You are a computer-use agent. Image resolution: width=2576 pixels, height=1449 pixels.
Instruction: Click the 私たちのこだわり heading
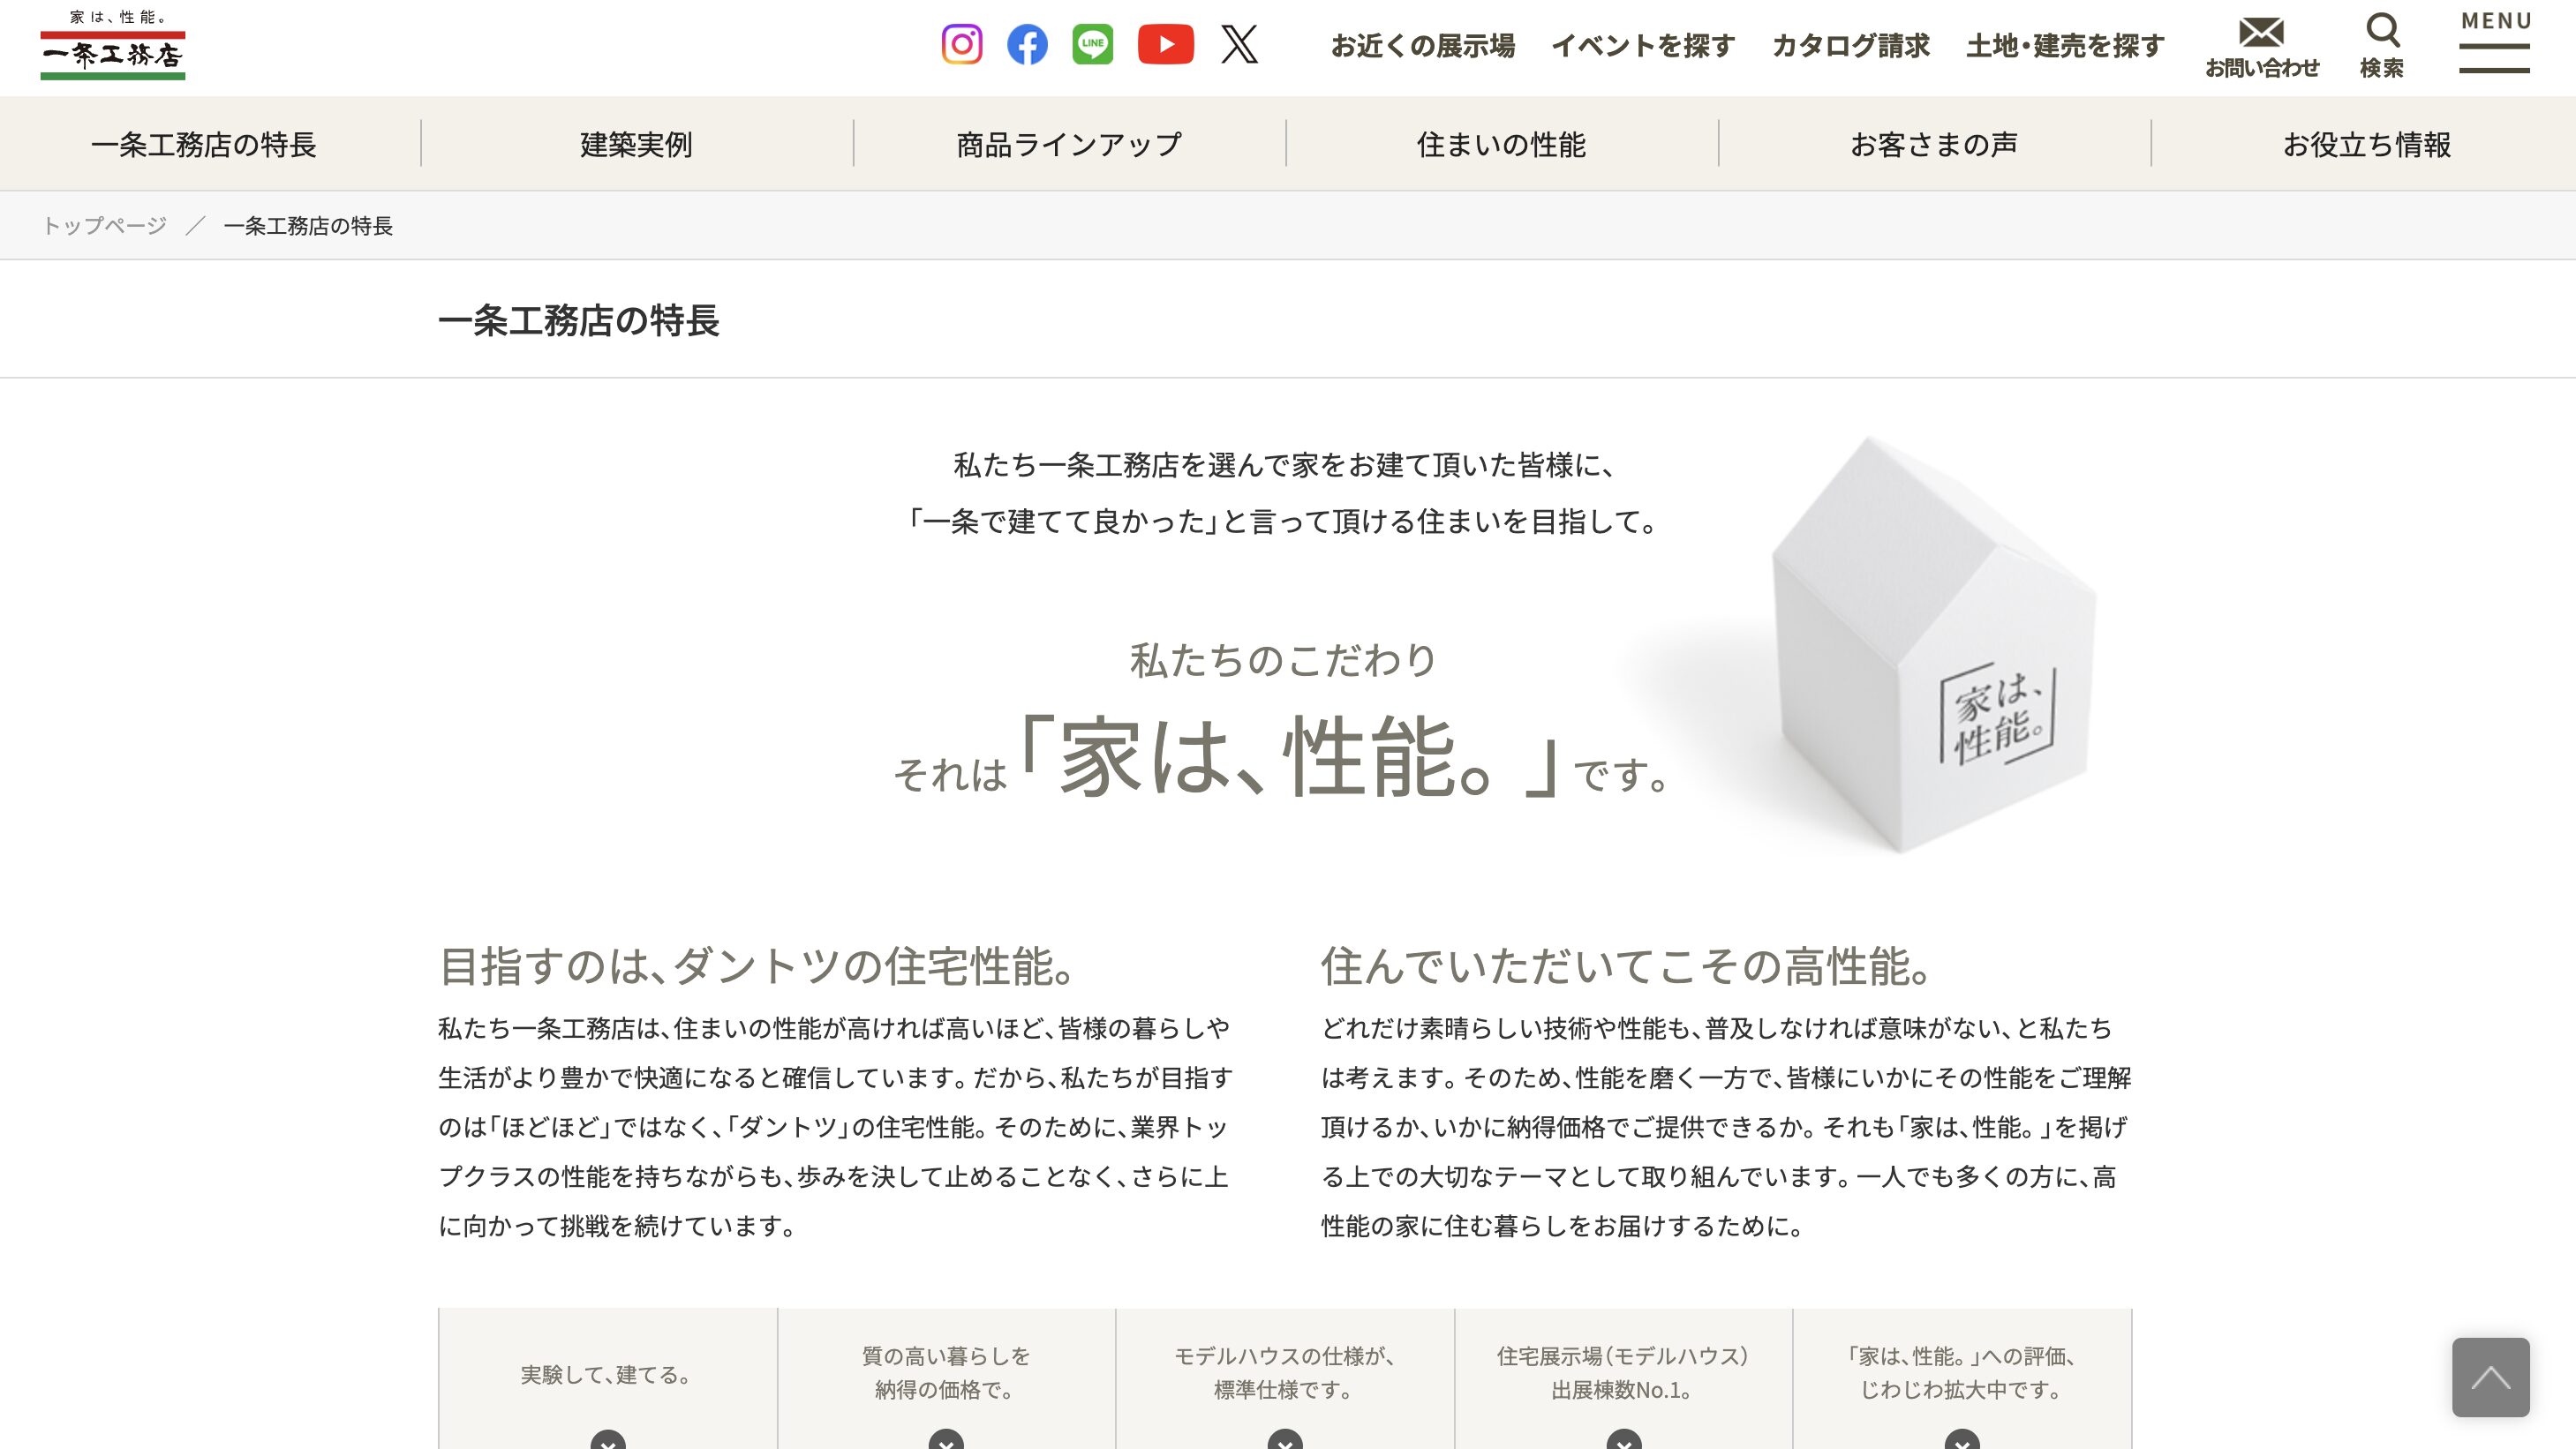coord(1284,661)
